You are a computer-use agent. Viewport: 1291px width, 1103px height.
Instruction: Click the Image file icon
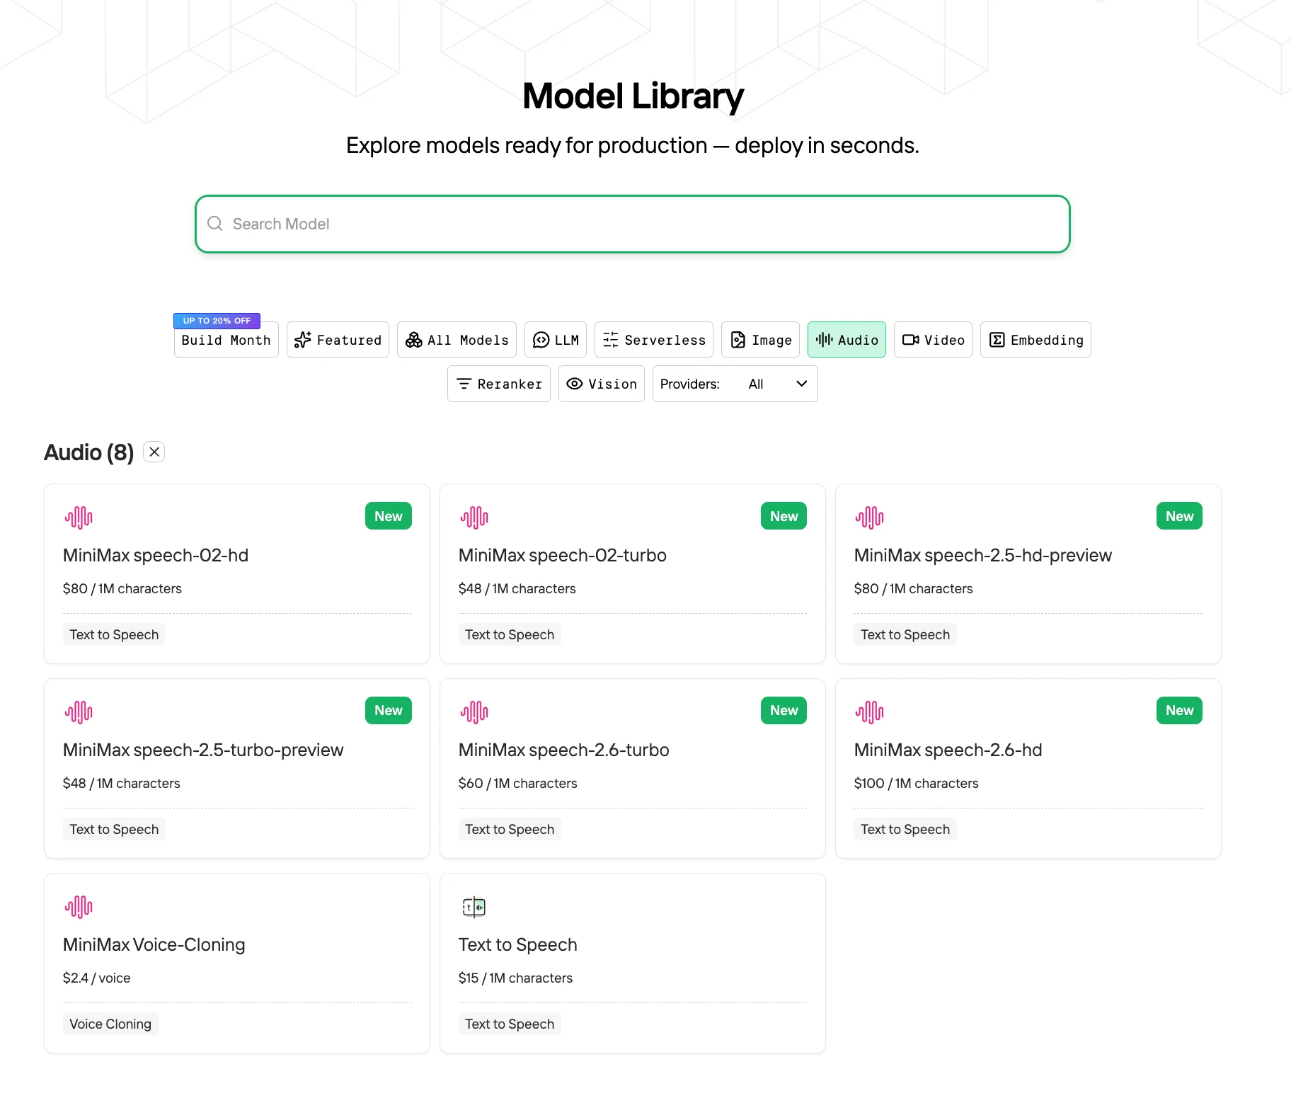pos(738,340)
